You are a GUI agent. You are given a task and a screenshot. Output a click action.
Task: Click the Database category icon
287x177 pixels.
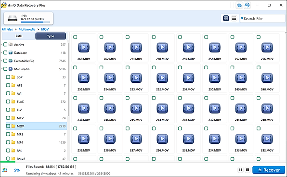click(x=11, y=52)
